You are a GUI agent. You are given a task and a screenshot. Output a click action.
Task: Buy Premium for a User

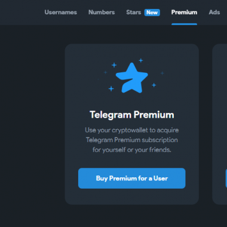pos(132,178)
